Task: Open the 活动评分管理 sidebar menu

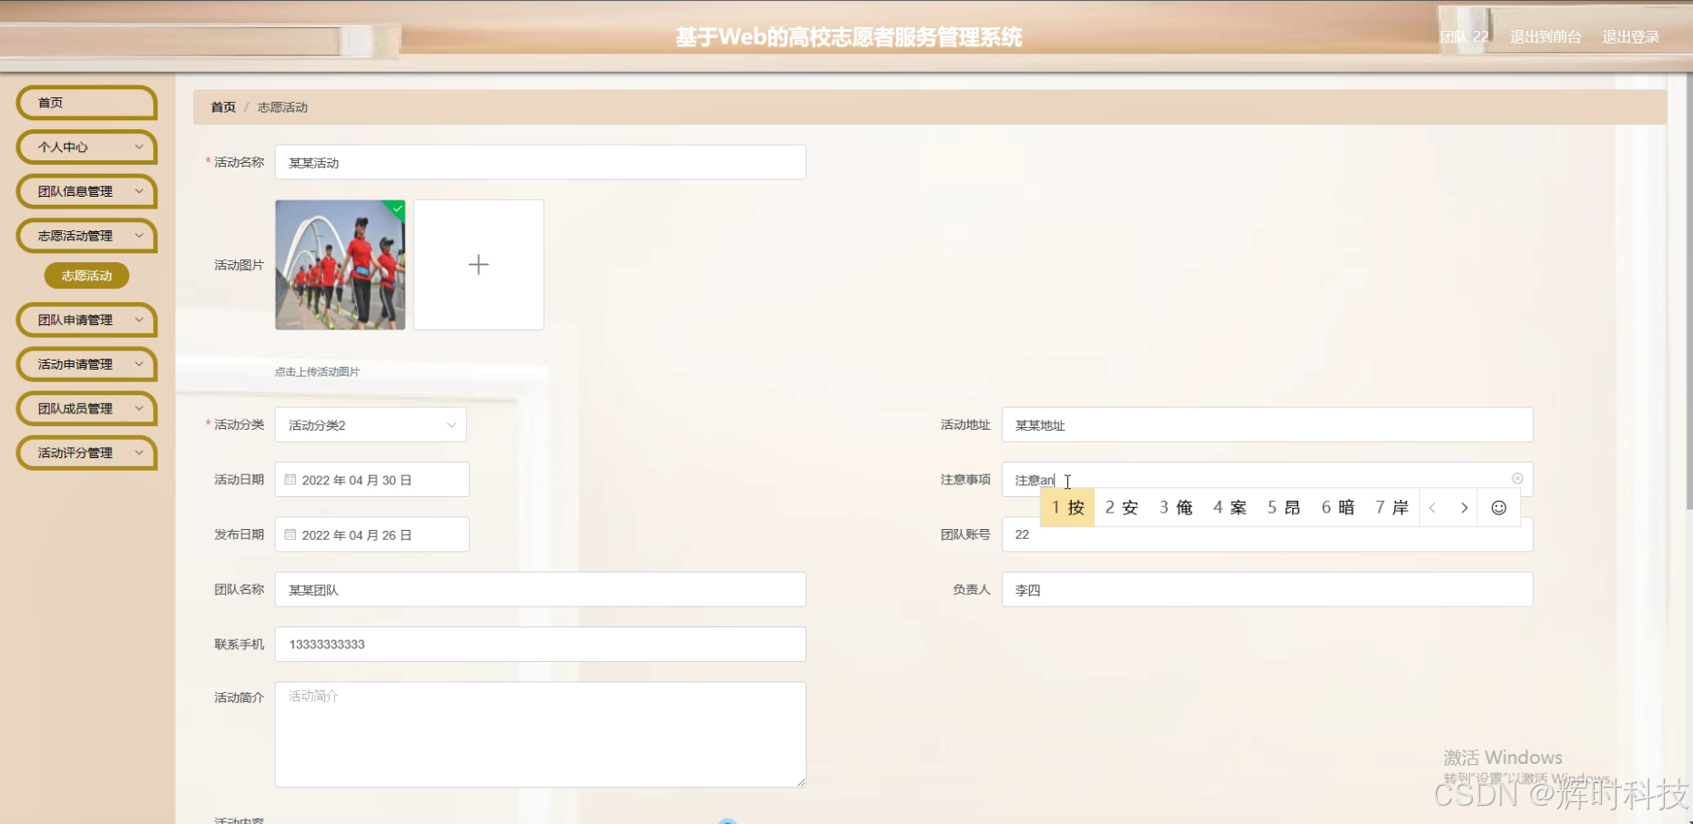Action: coord(86,453)
